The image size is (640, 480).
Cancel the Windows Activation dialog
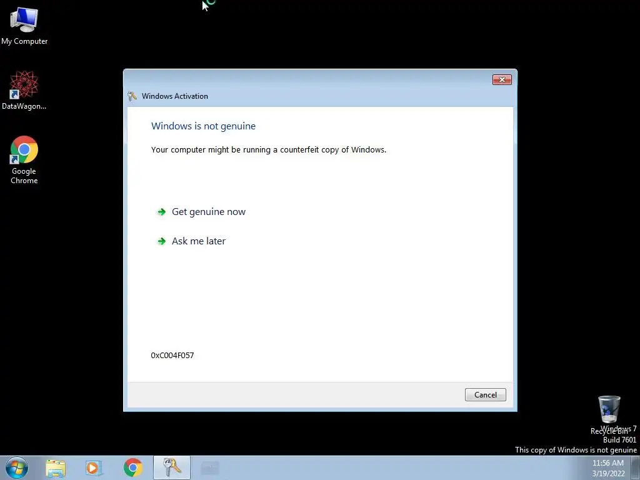485,395
